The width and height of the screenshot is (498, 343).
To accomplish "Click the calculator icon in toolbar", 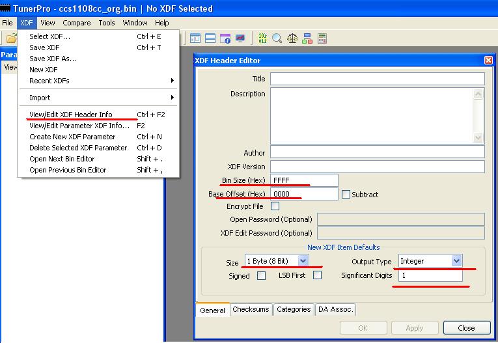I will pyautogui.click(x=322, y=38).
